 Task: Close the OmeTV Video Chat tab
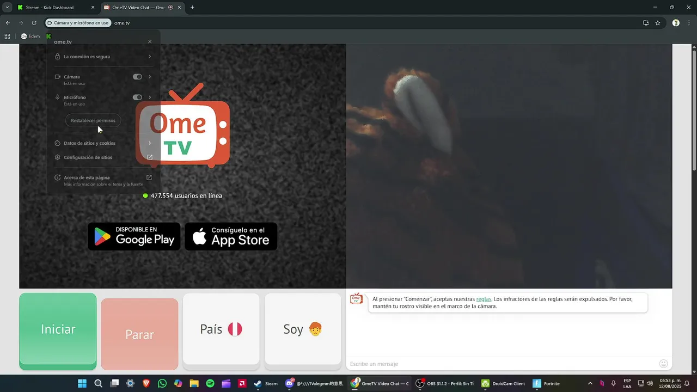[179, 8]
